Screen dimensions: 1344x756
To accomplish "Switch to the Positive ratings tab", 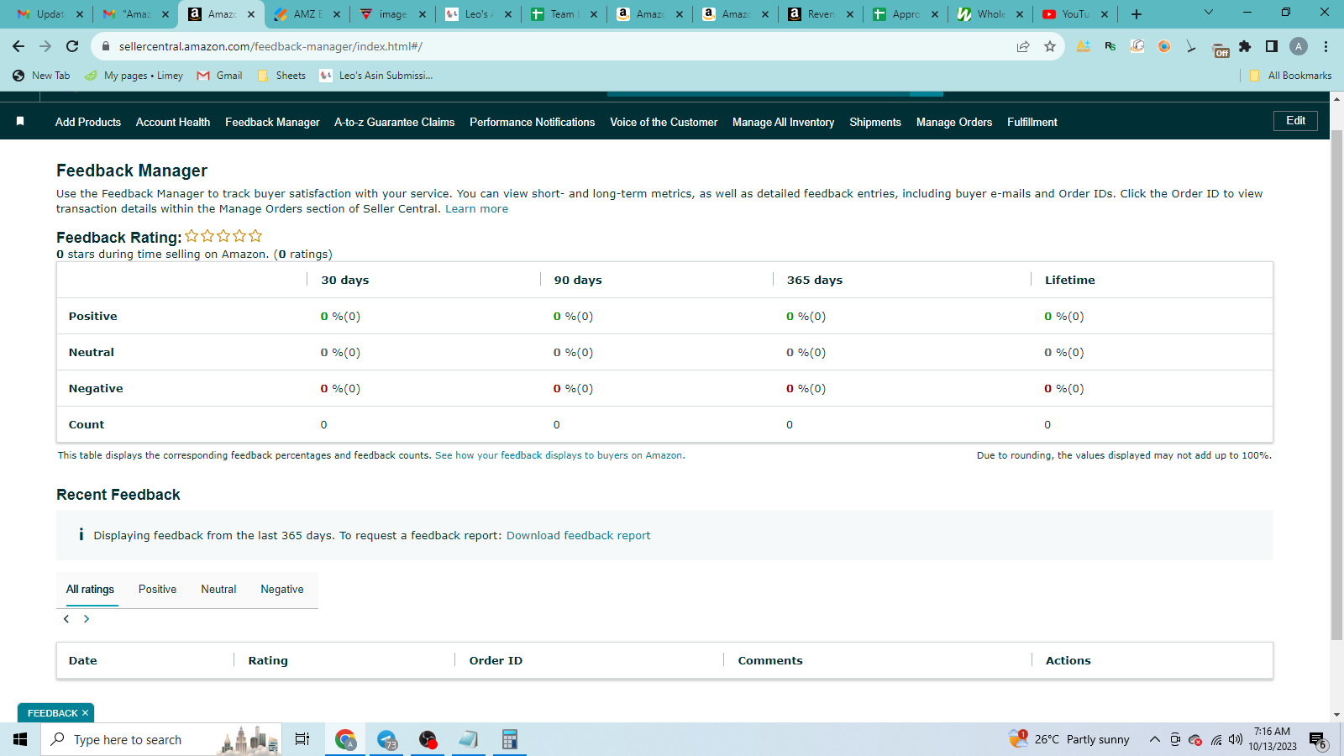I will click(157, 589).
